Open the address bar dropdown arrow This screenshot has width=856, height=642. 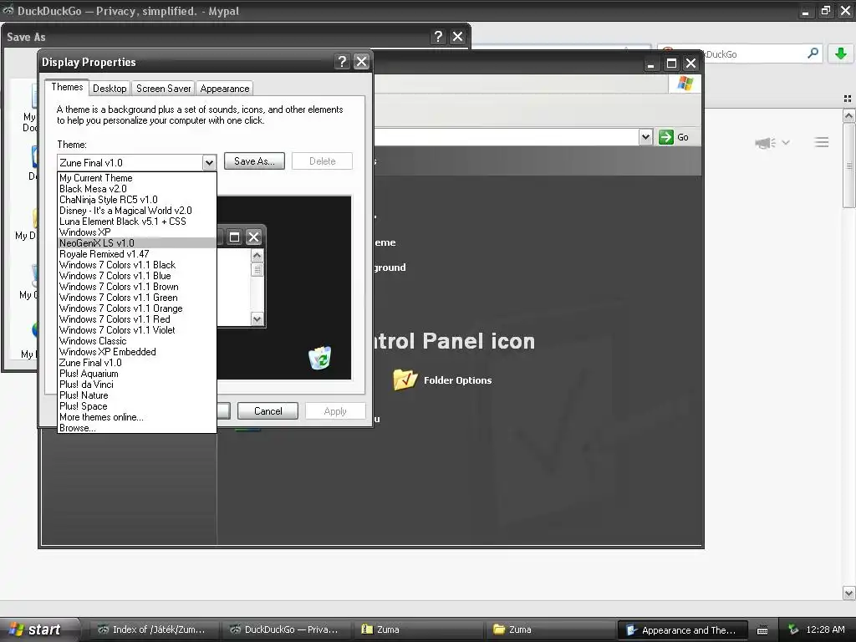tap(645, 137)
